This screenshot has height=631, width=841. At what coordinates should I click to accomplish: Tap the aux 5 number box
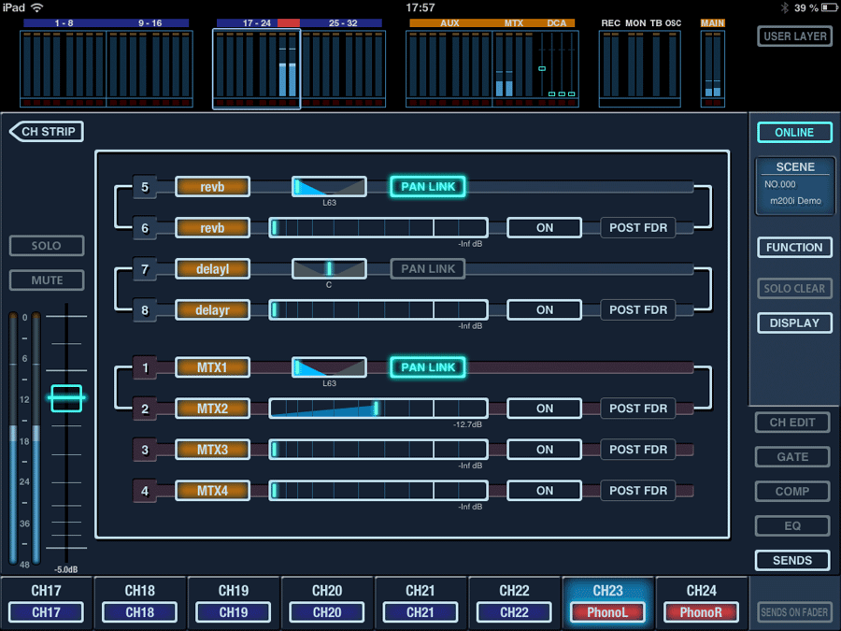pyautogui.click(x=145, y=187)
